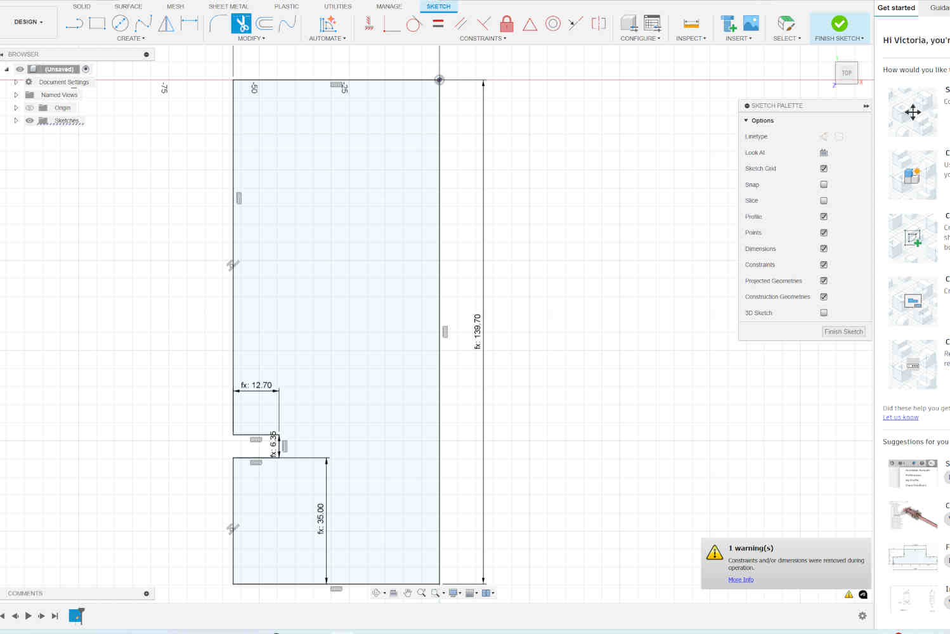The image size is (950, 634).
Task: Open the MODIFY dropdown menu
Action: (251, 39)
